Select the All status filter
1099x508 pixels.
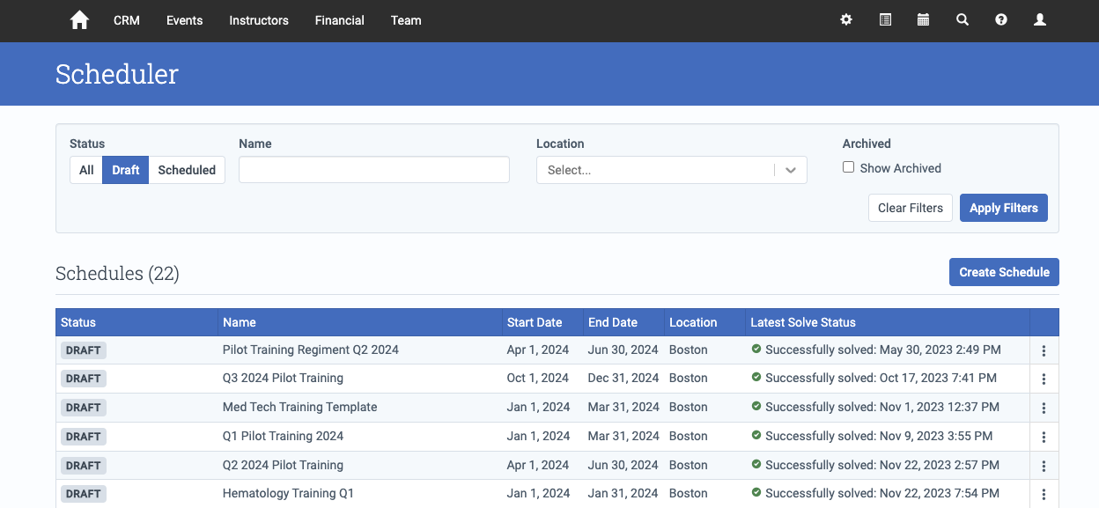tap(86, 170)
